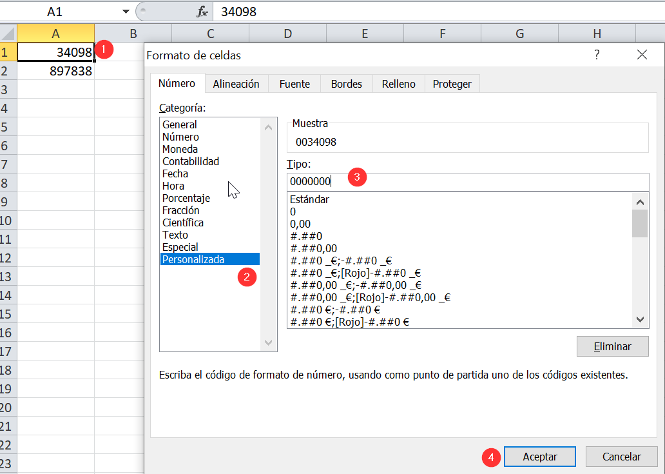Choose the Fecha category
Viewport: 665px width, 474px height.
click(x=175, y=173)
